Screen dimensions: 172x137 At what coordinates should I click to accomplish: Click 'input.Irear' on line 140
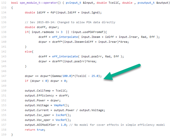point(108,42)
